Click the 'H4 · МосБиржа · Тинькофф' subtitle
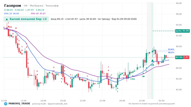191x107 pixels. (41, 6)
